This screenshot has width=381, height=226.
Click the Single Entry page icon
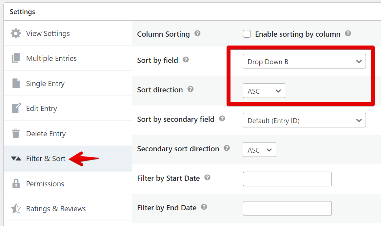point(16,83)
